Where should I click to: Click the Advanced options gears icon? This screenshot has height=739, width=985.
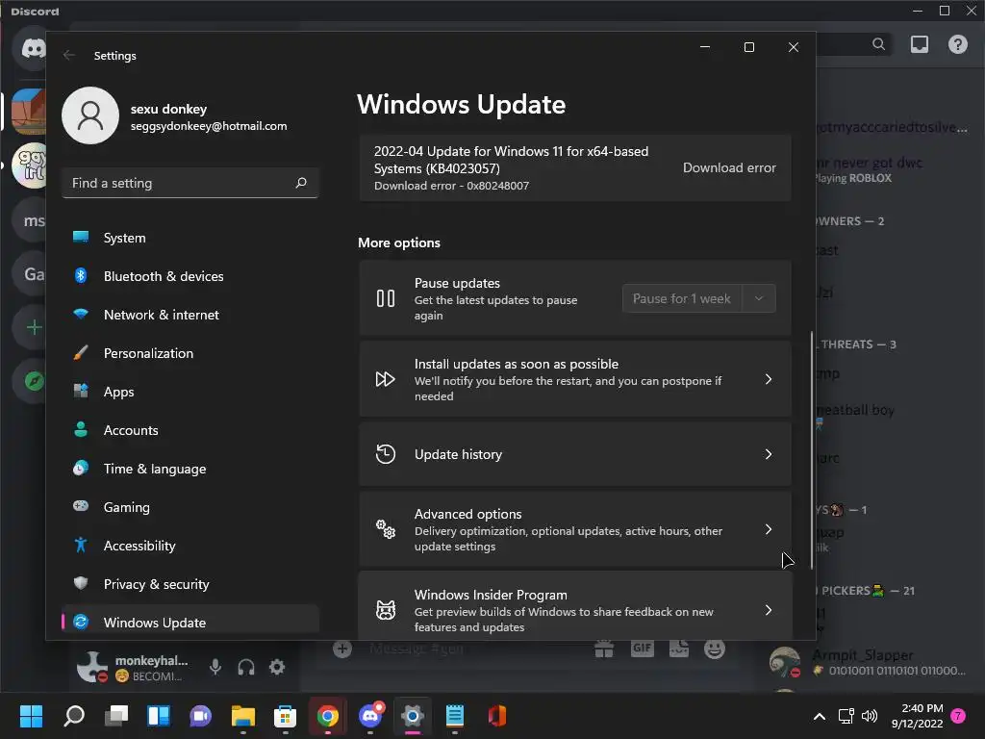pyautogui.click(x=386, y=529)
